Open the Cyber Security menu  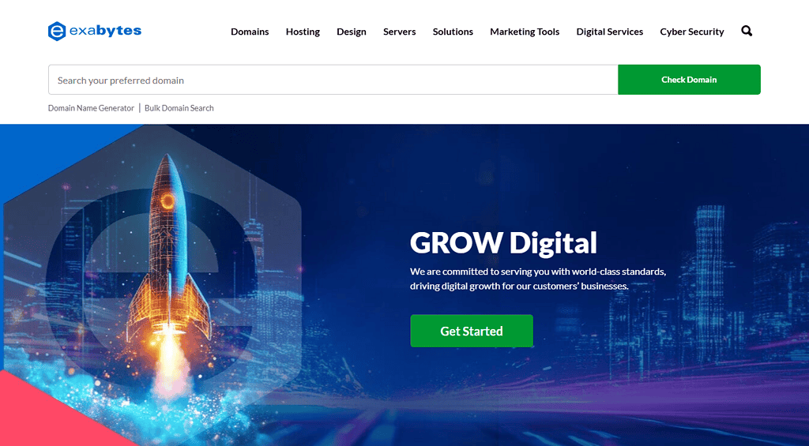click(692, 32)
